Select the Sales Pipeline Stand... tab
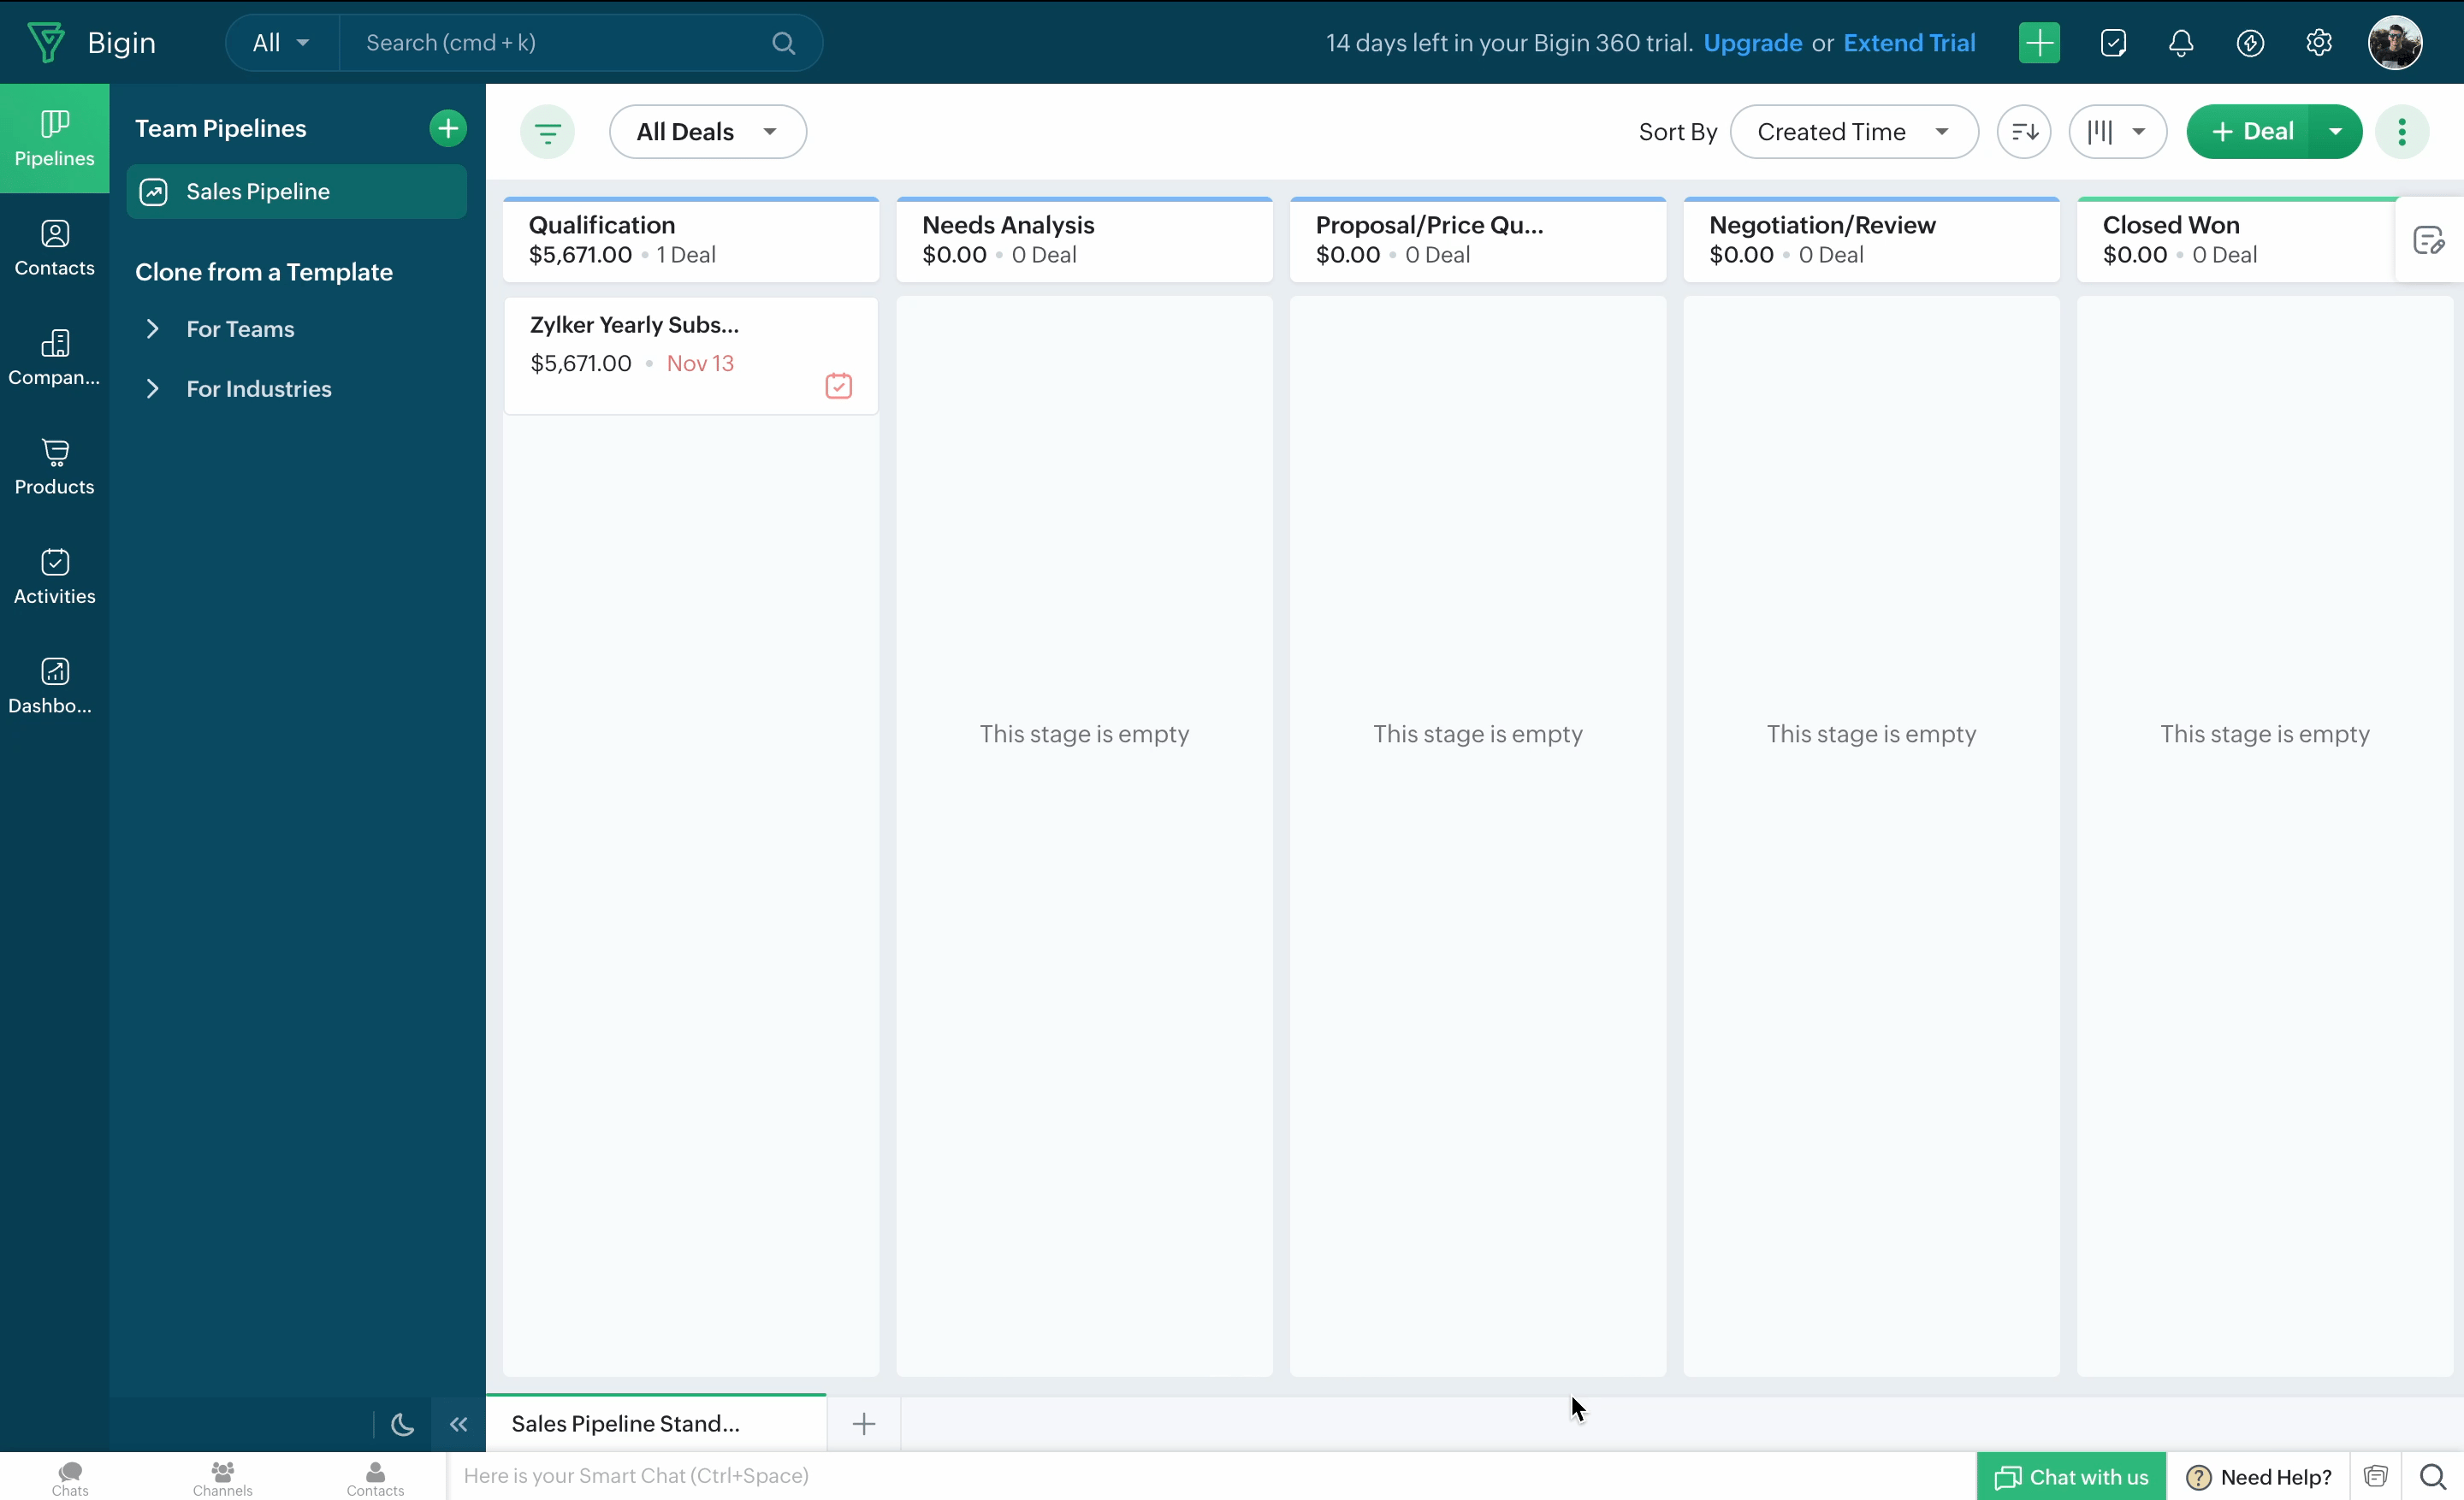Viewport: 2464px width, 1500px height. [626, 1423]
